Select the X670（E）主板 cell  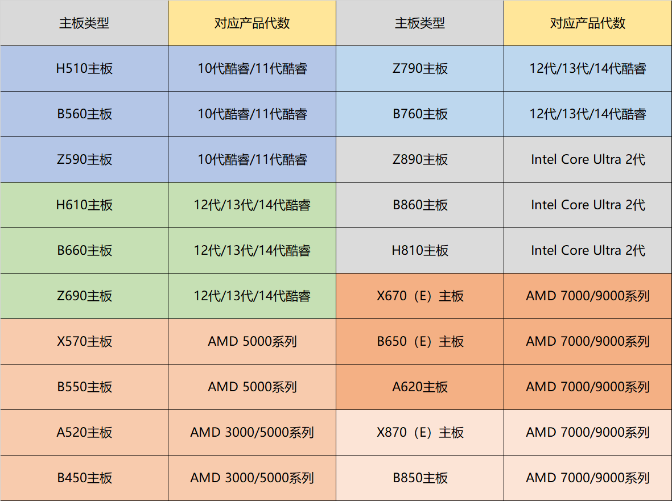point(420,296)
